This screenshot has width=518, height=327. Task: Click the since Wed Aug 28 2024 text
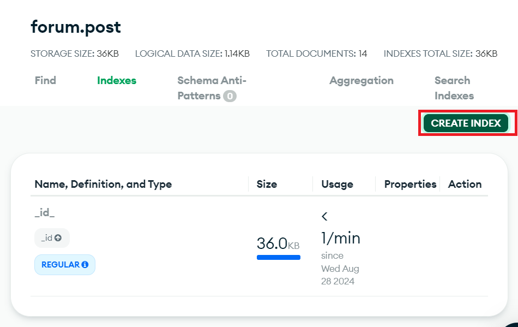click(x=340, y=269)
